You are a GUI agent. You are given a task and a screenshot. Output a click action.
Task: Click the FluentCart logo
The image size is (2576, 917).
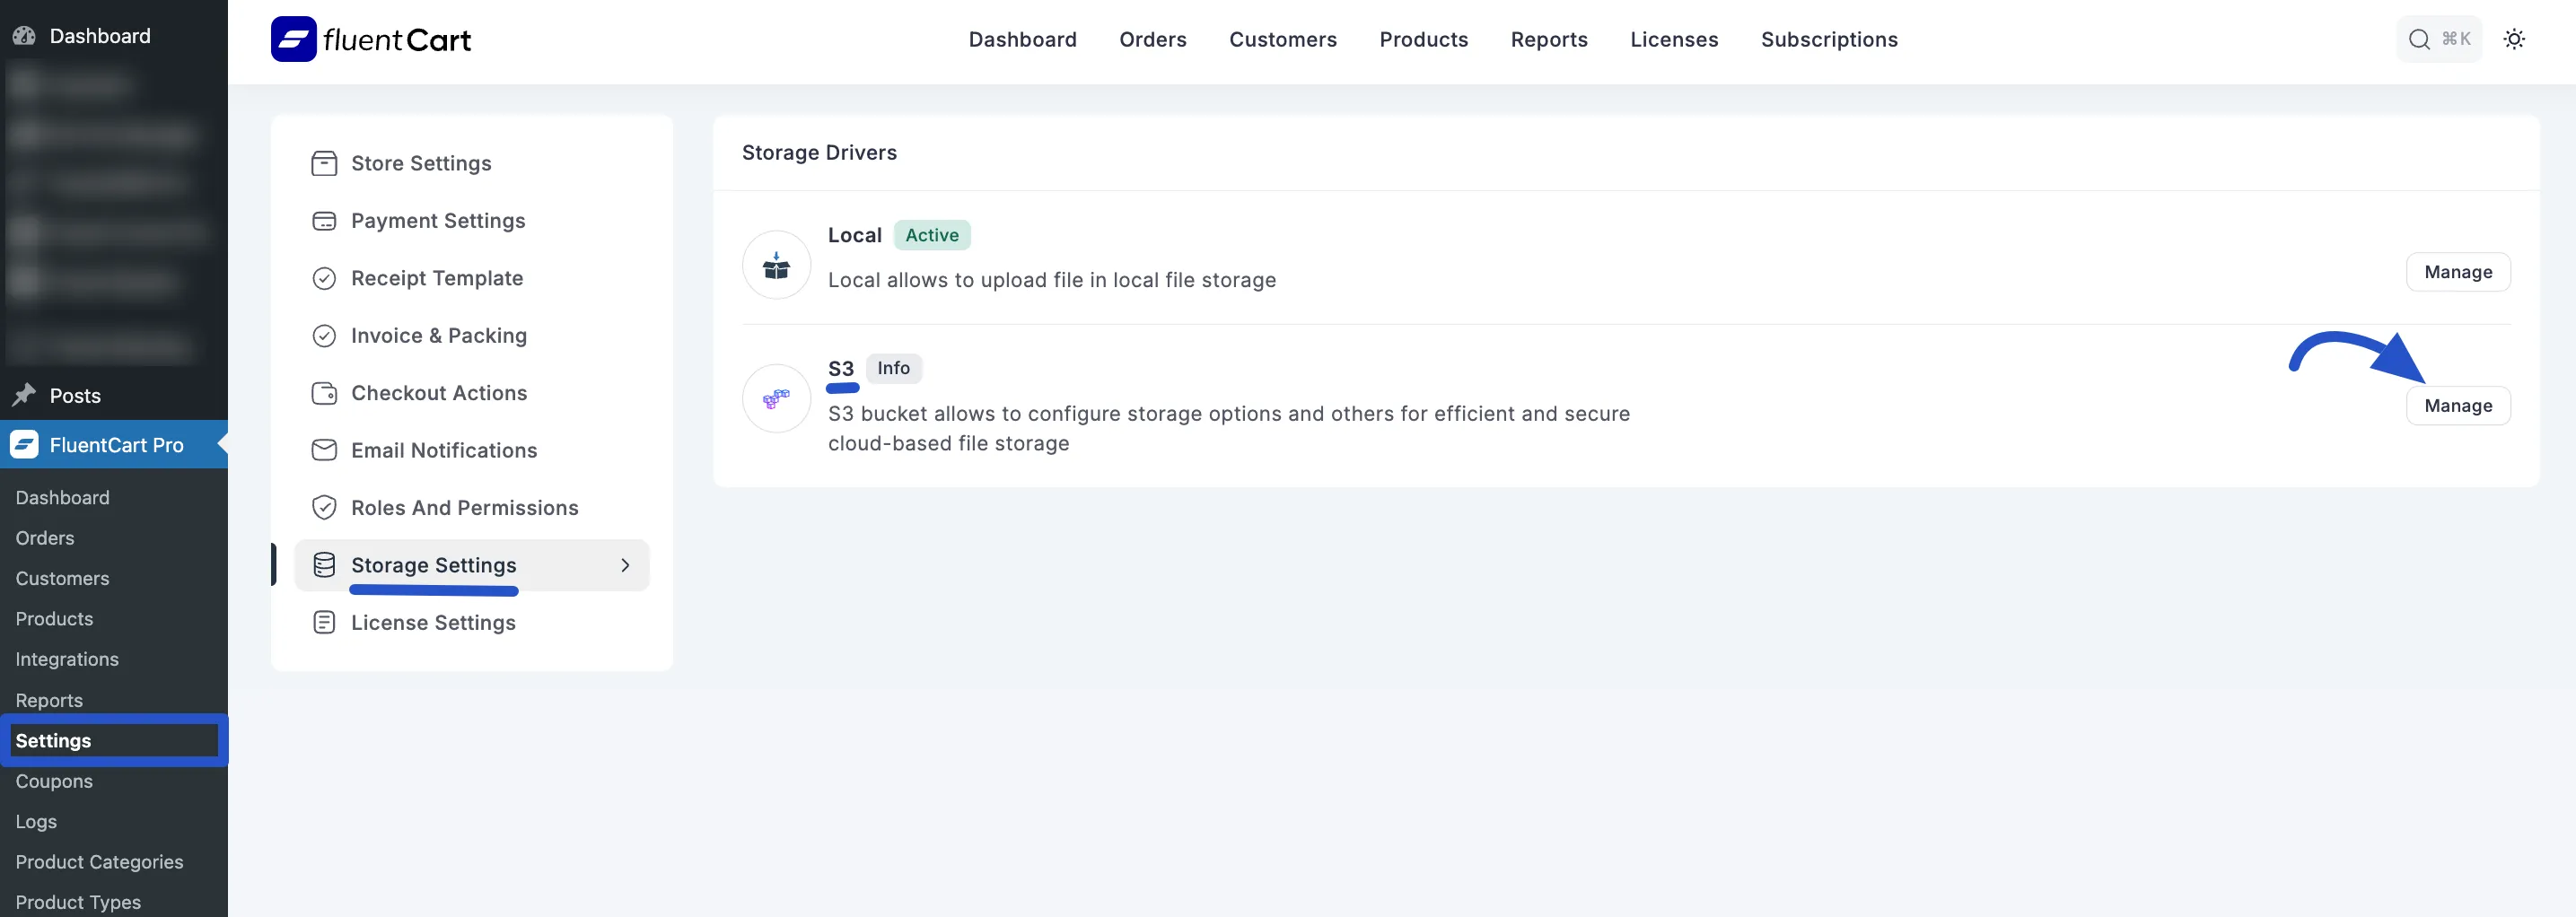[x=370, y=39]
